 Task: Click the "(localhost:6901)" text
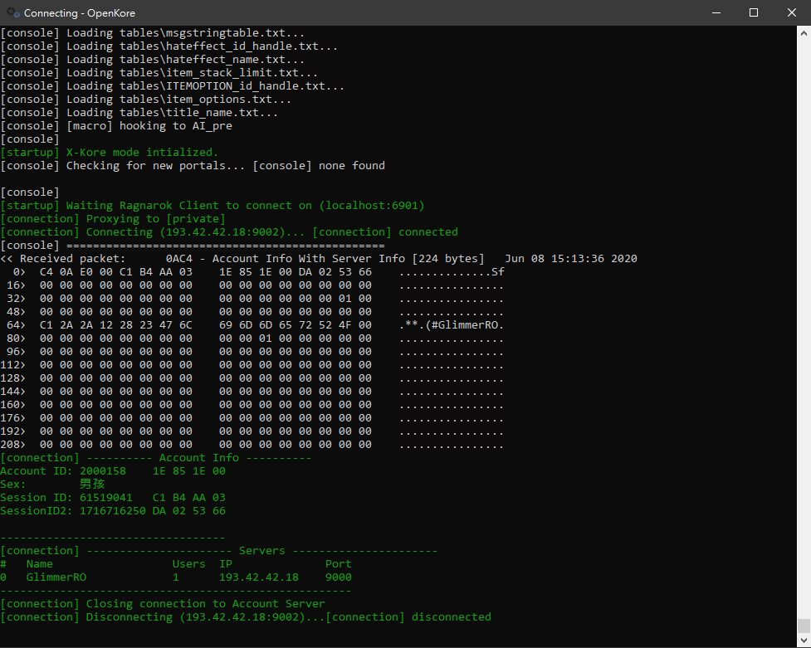(x=372, y=206)
